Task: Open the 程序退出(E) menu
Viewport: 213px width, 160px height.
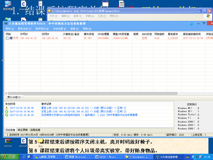Action: tap(42, 29)
